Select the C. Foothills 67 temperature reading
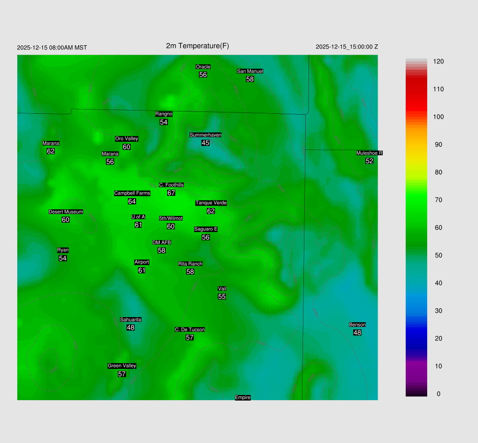 [171, 193]
